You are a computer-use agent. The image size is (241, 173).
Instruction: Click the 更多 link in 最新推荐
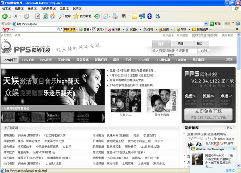click(x=229, y=128)
